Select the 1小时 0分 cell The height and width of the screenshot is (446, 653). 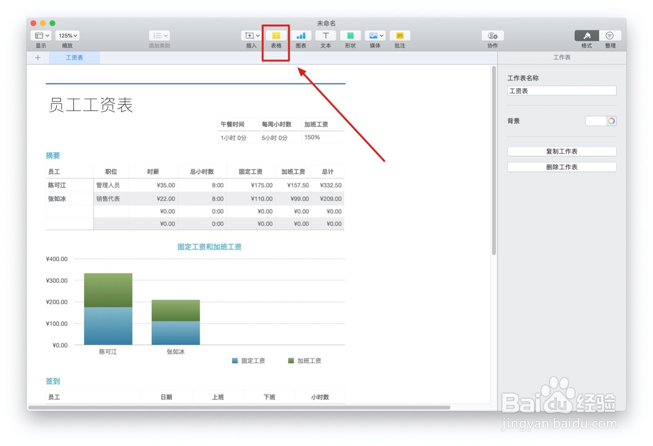point(238,138)
